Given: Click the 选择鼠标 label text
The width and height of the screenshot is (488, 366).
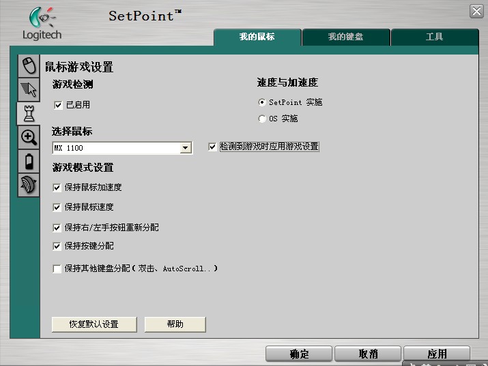Looking at the screenshot, I should 72,132.
